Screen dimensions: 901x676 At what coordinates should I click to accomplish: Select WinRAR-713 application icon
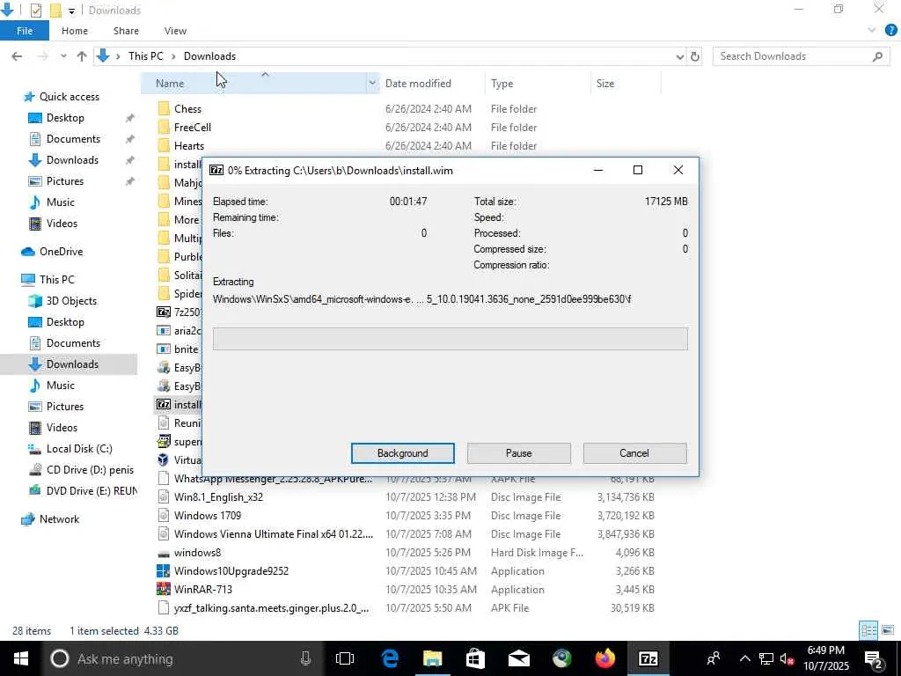click(164, 589)
